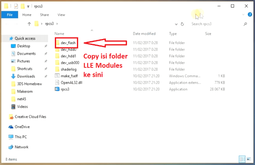Click the refresh icon beside address bar
This screenshot has width=255, height=165.
click(x=182, y=24)
